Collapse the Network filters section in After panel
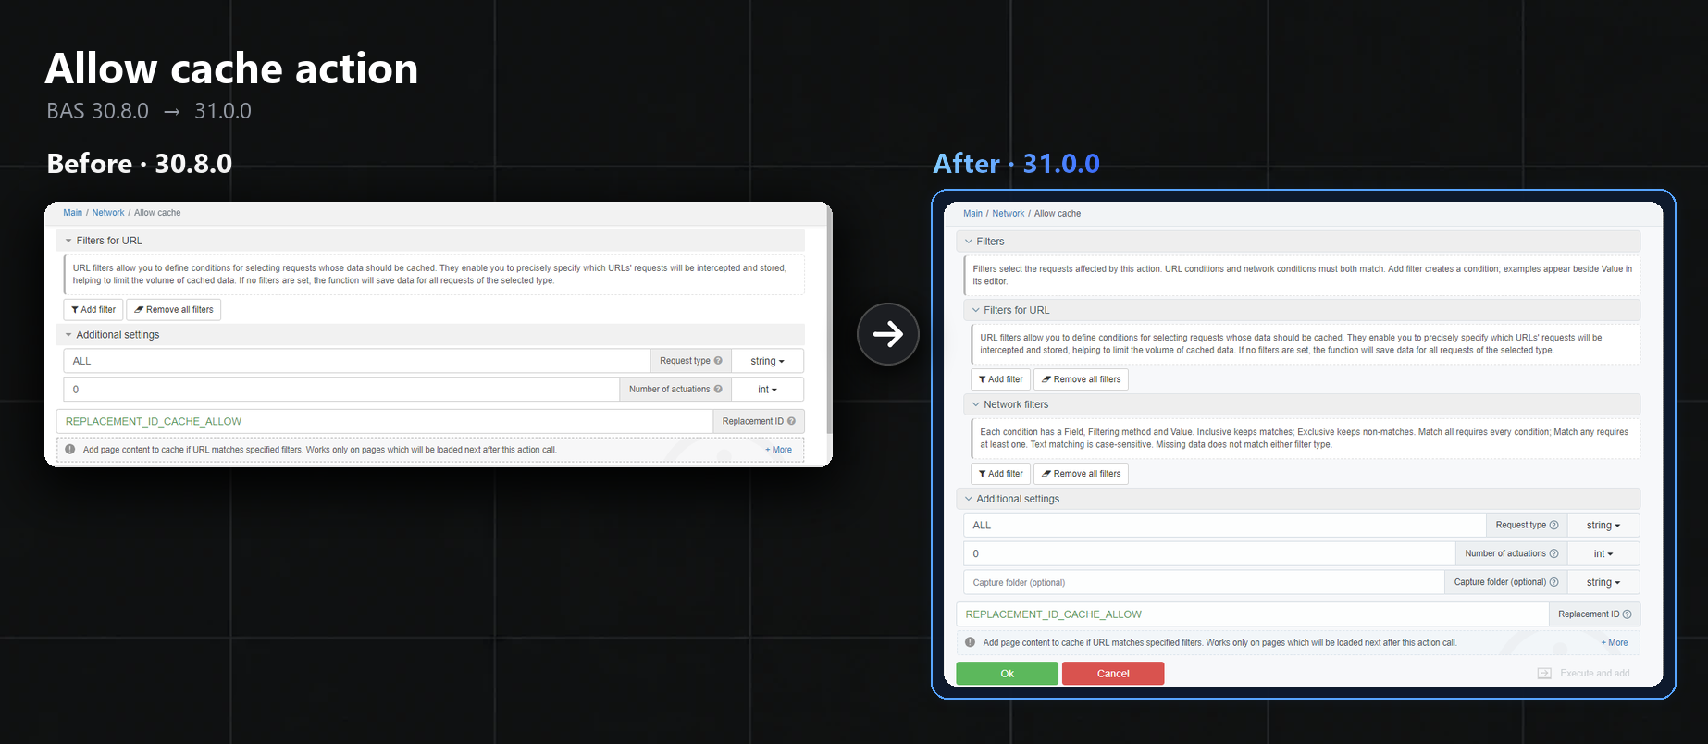The image size is (1708, 744). pos(1302,404)
